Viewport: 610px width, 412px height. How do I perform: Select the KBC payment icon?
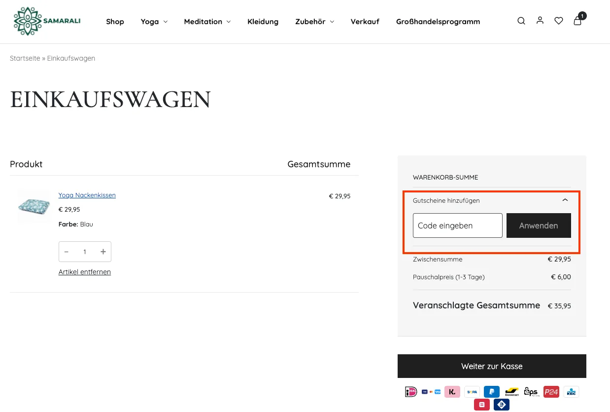571,391
